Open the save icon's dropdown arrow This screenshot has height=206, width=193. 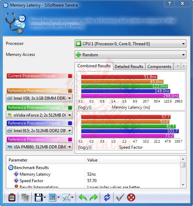(x=45, y=197)
